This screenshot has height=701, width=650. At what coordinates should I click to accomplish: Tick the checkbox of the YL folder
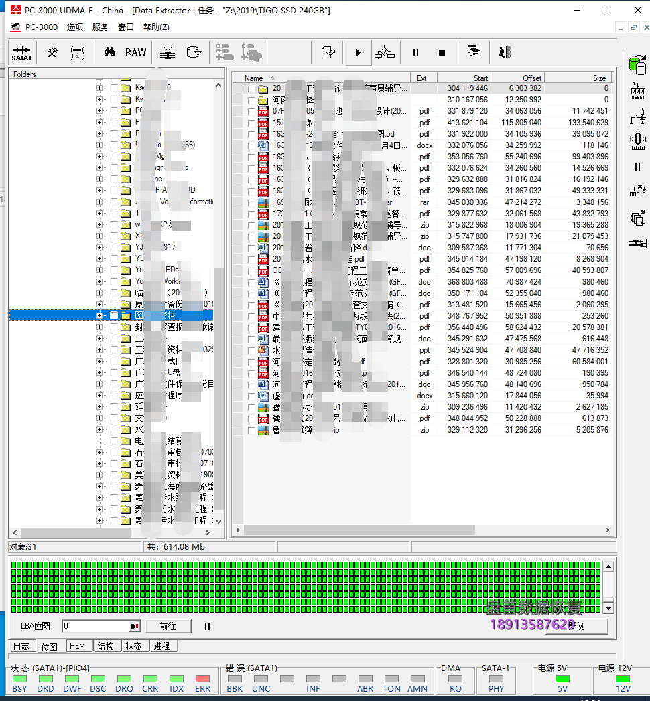pos(114,258)
